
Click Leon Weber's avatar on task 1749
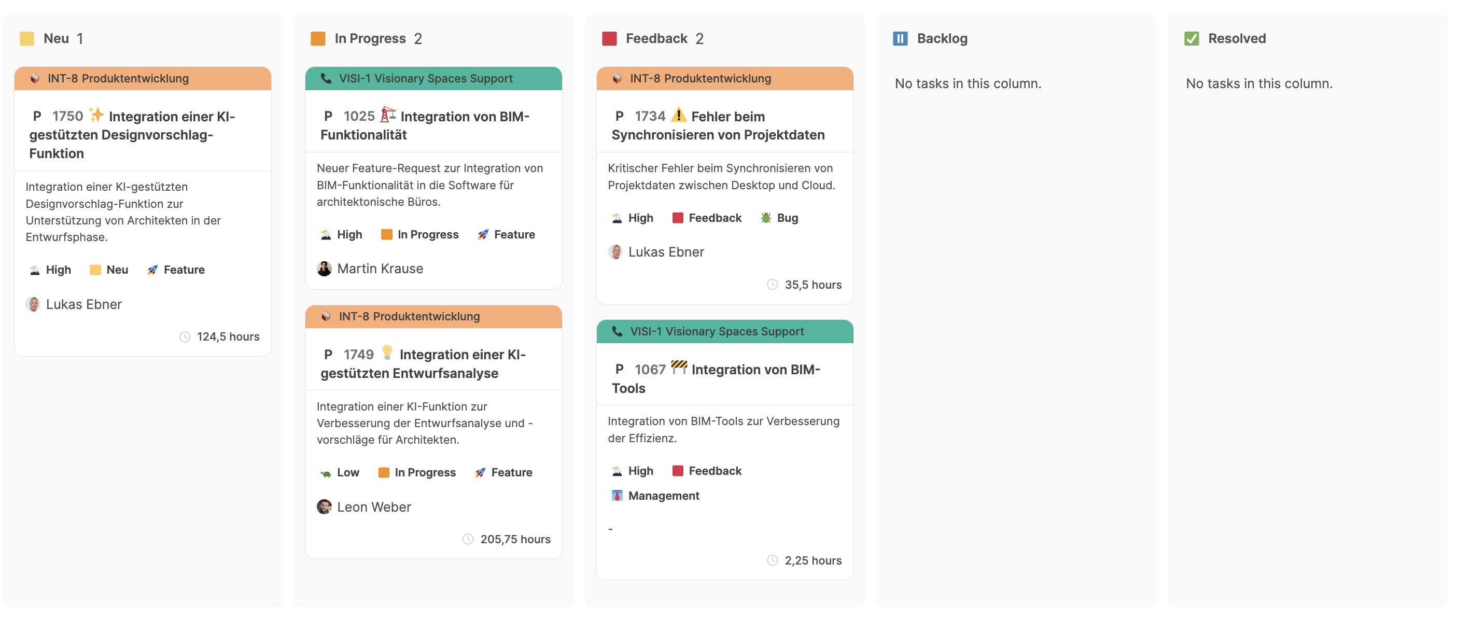pyautogui.click(x=324, y=507)
